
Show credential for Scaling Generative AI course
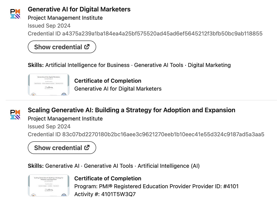[x=62, y=148]
